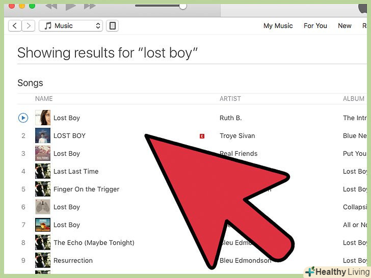371x278 pixels.
Task: Select the song Resurrection
Action: 73,261
